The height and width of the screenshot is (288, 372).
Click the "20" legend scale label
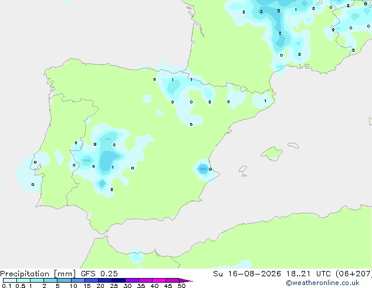pos(100,286)
